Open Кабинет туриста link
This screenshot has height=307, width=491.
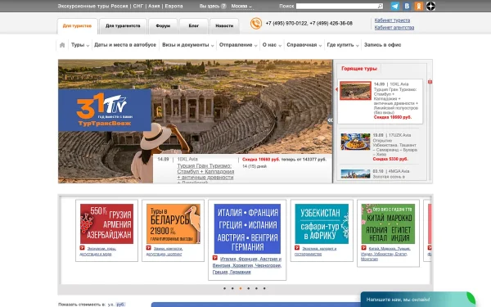[392, 20]
